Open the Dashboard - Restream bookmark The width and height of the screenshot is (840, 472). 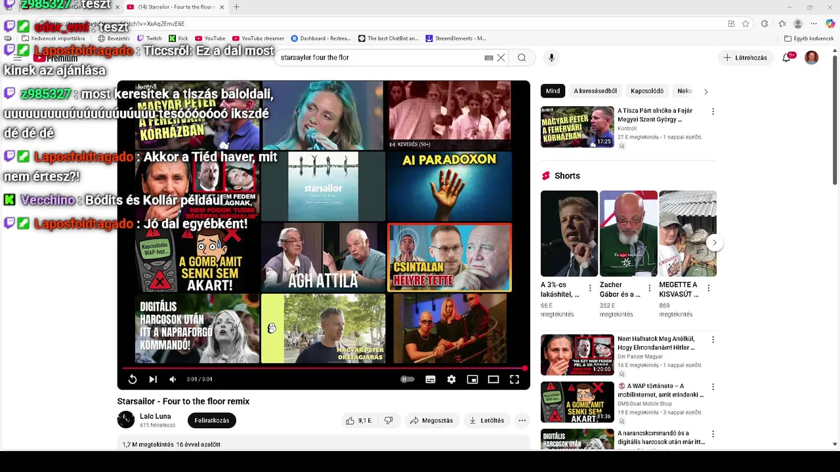[x=321, y=38]
